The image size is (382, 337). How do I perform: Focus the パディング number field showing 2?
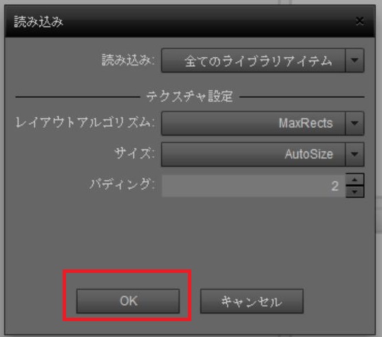click(253, 186)
